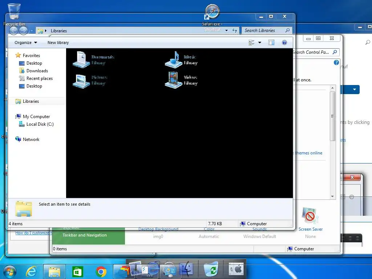Click the blue recycle bin dock icon
Screen dimensions: 372x279
click(x=211, y=269)
